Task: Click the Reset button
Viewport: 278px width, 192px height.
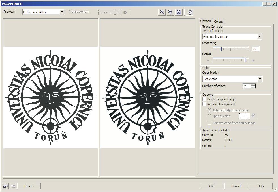Action: [29, 186]
